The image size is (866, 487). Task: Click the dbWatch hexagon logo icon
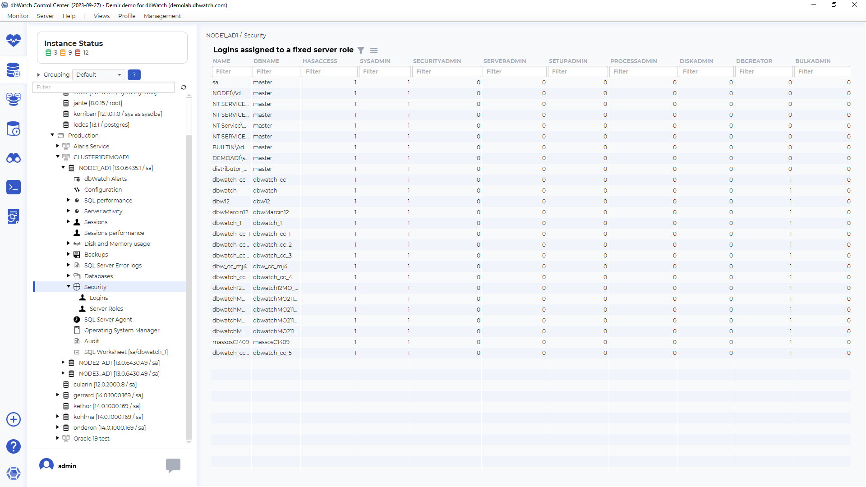[14, 473]
